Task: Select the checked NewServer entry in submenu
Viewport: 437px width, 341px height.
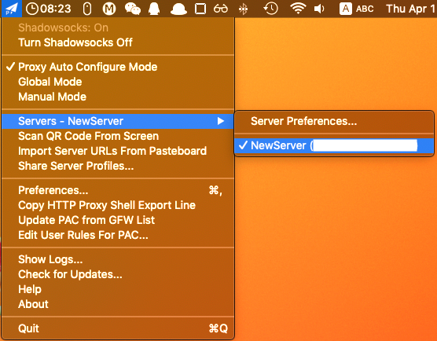Action: (334, 145)
